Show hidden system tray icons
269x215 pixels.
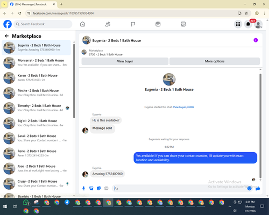[230, 206]
